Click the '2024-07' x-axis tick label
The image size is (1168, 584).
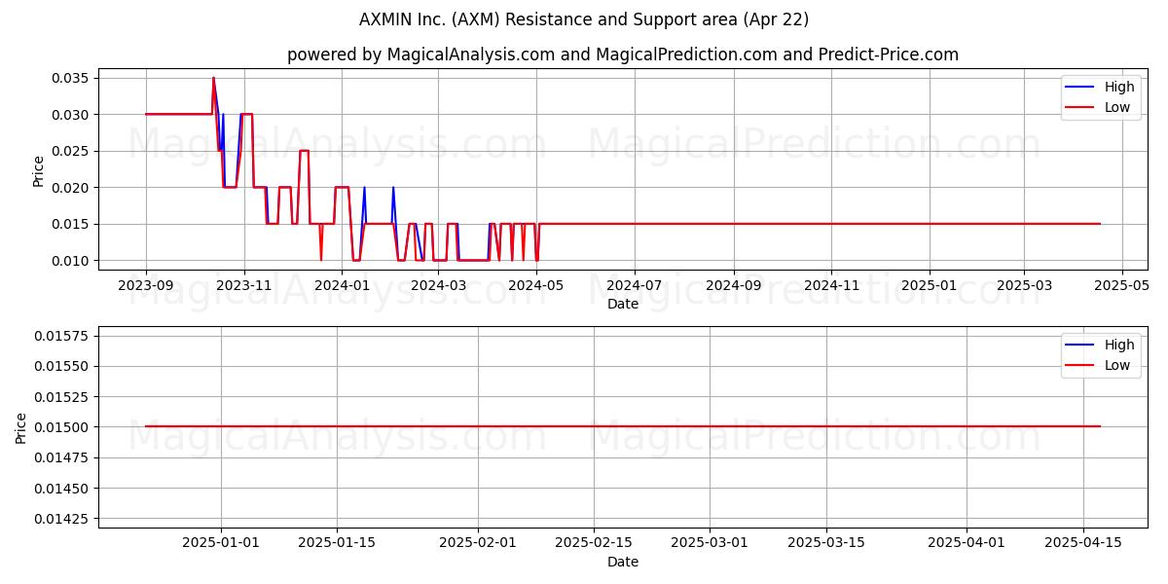pos(634,286)
